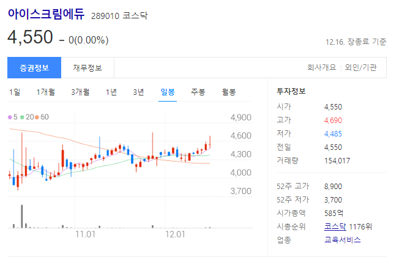Click the stock code 289010 코스닥
This screenshot has height=257, width=405.
coord(119,16)
